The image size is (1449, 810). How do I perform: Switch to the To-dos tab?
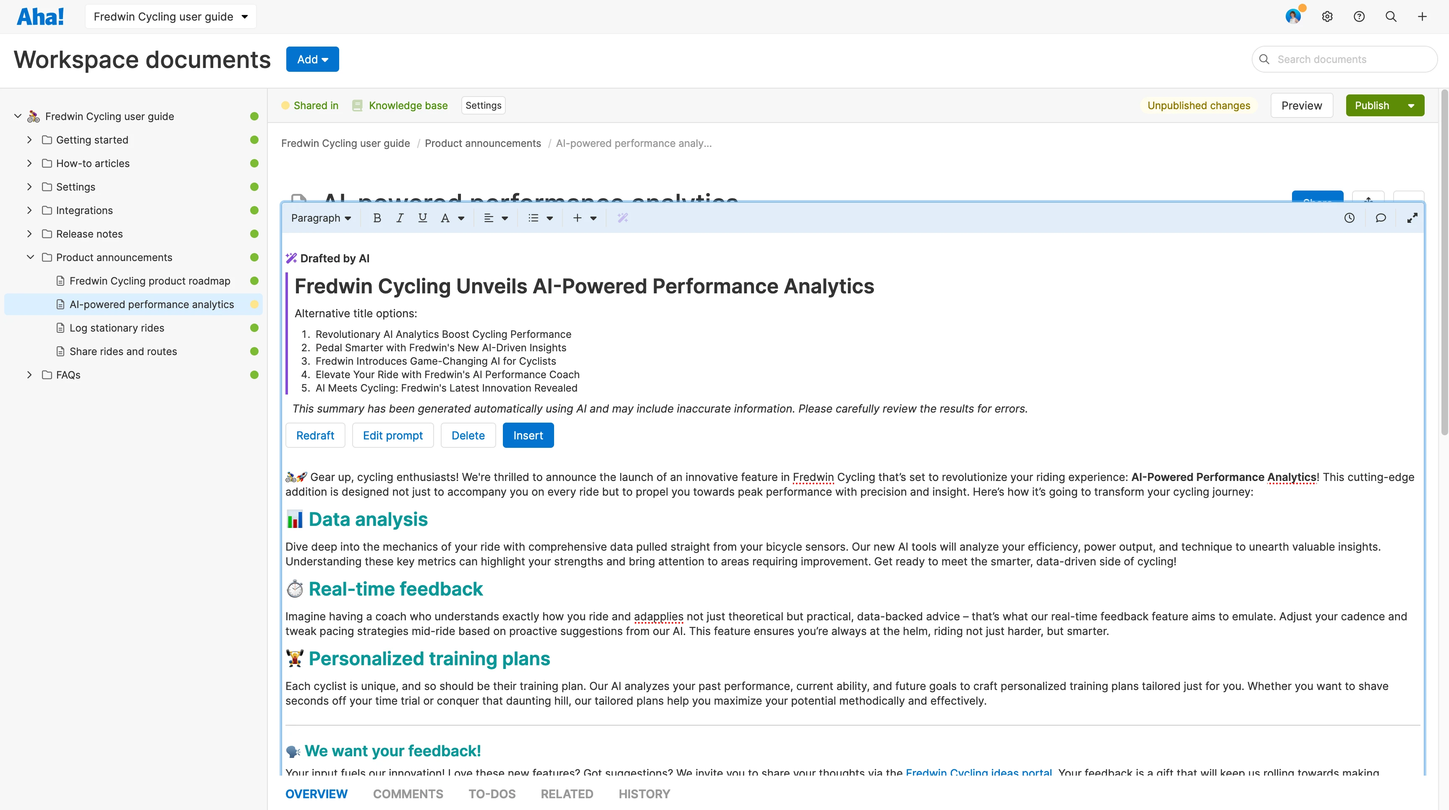click(x=492, y=794)
